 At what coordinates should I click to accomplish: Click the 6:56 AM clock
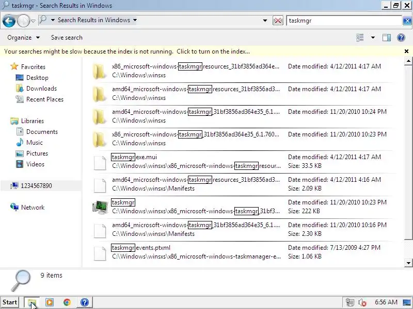coord(386,302)
